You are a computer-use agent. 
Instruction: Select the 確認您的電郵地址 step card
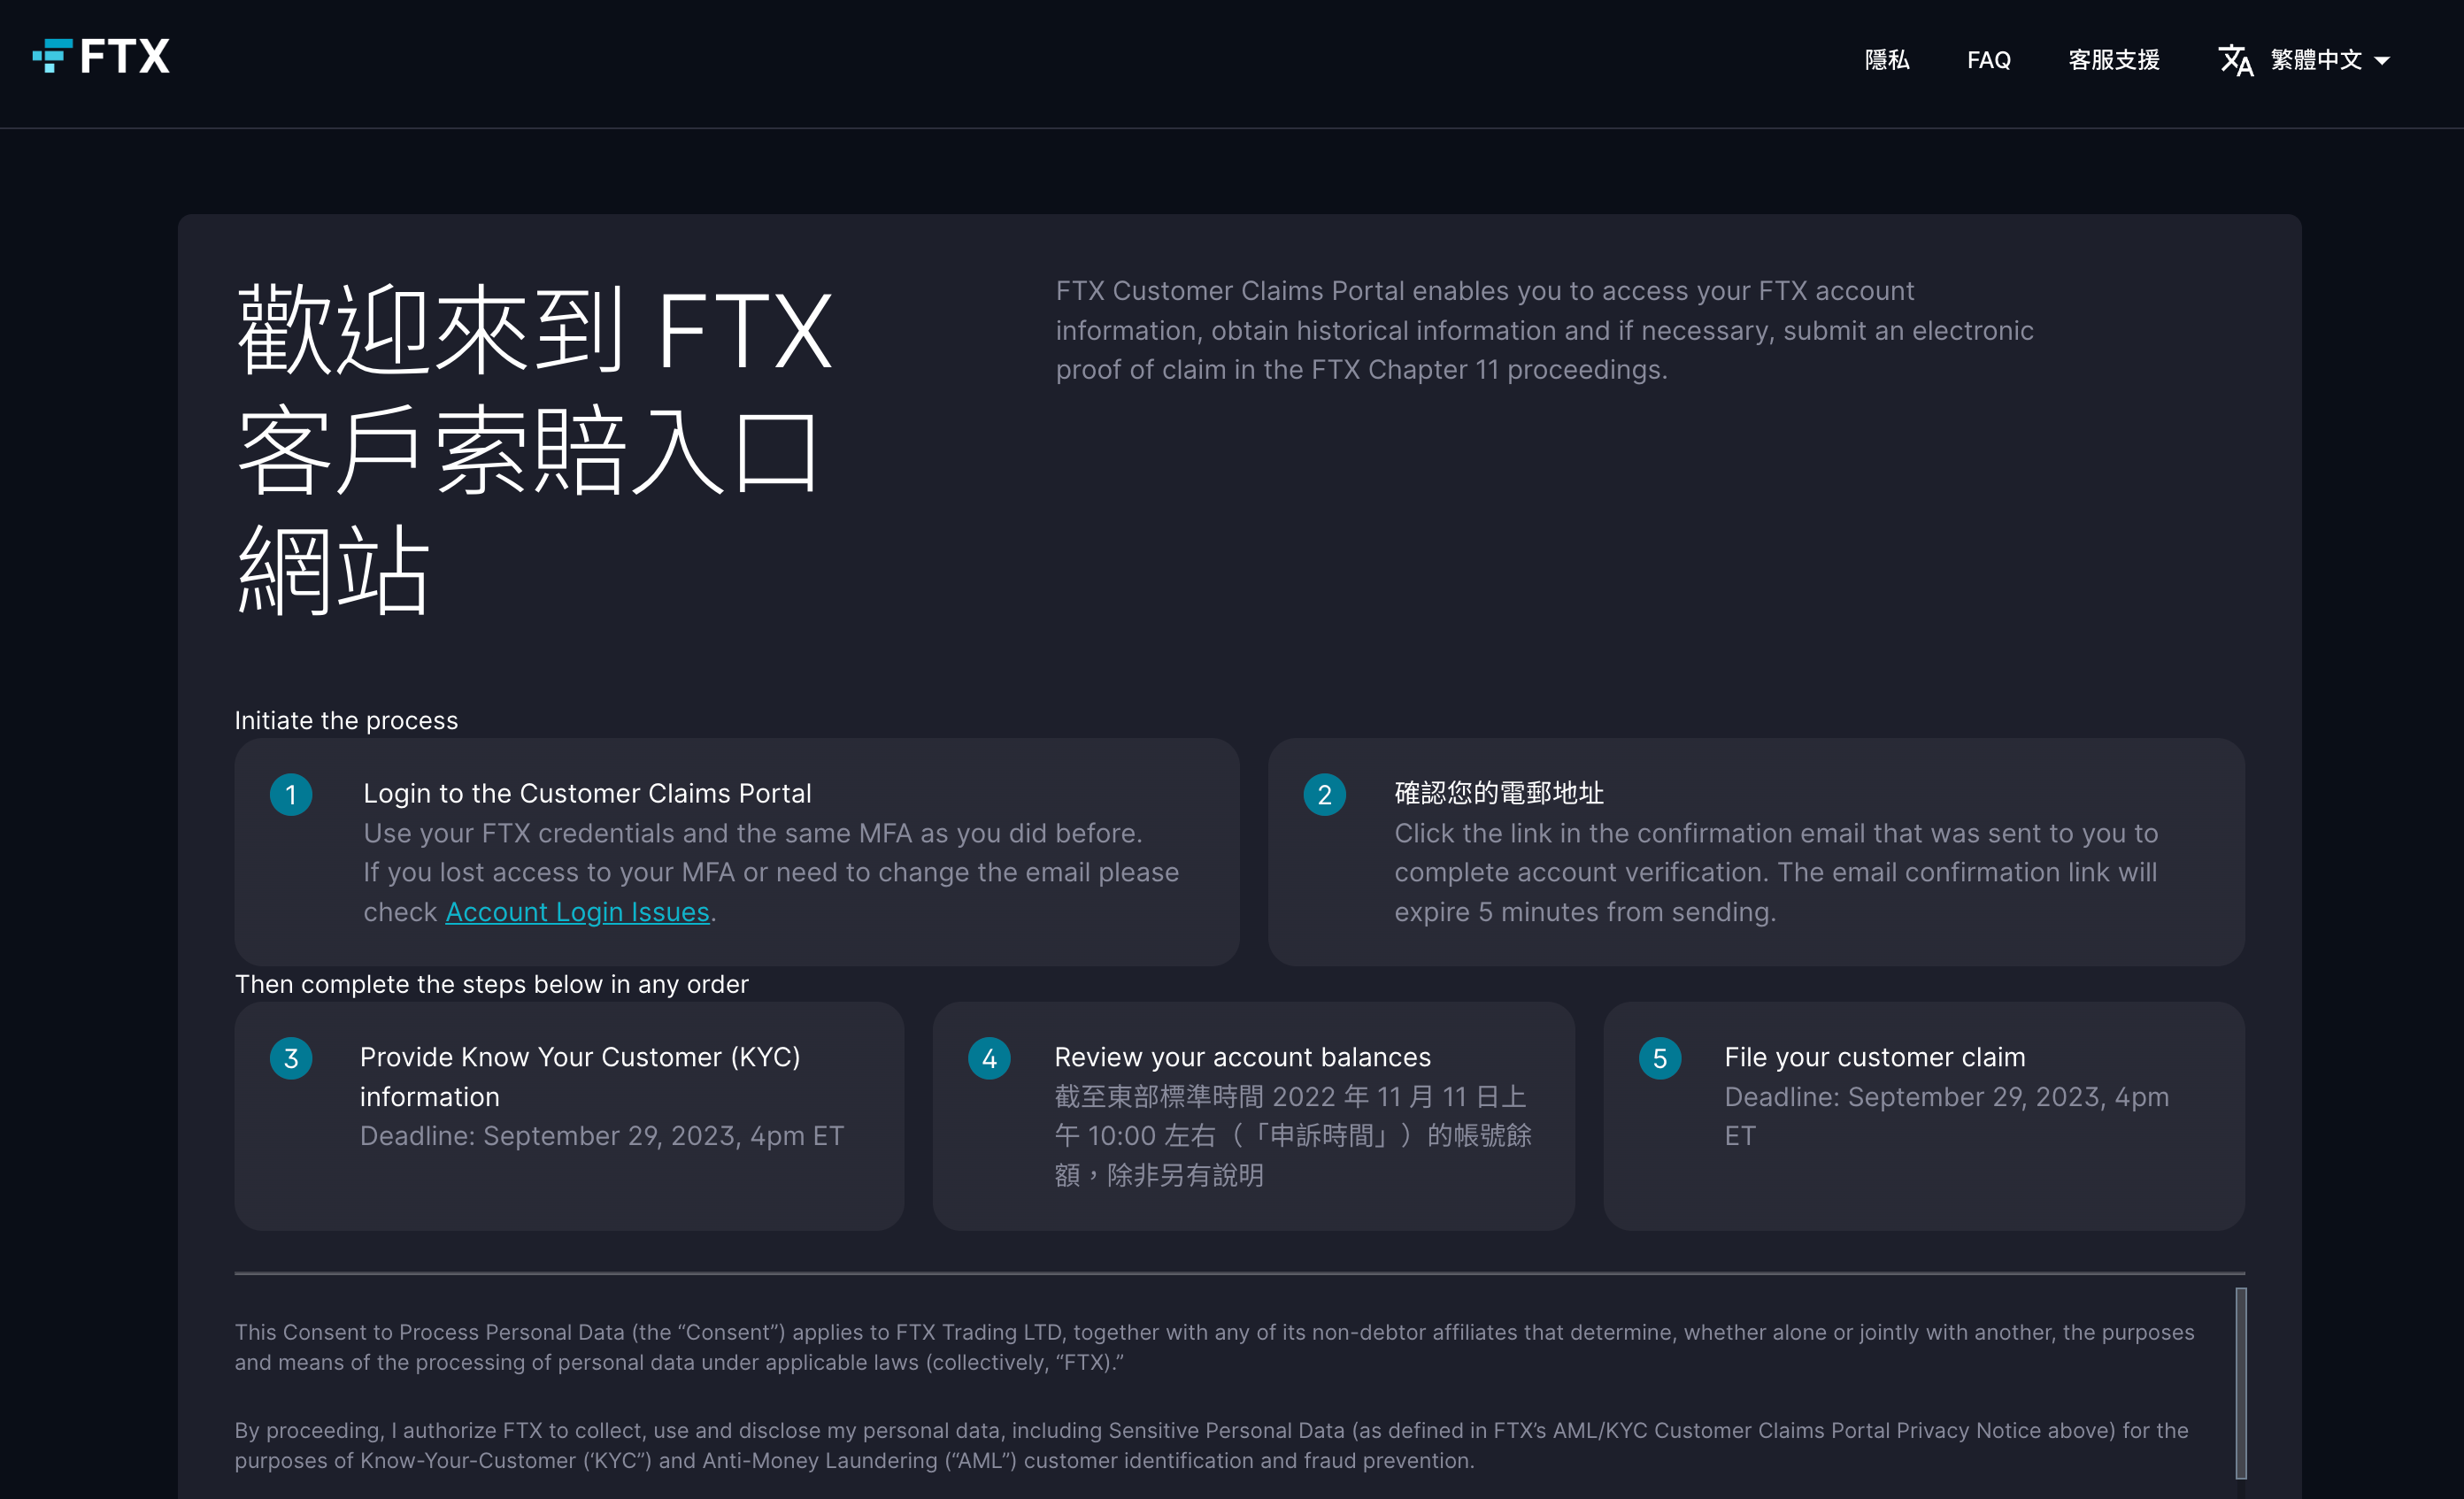pos(1755,852)
